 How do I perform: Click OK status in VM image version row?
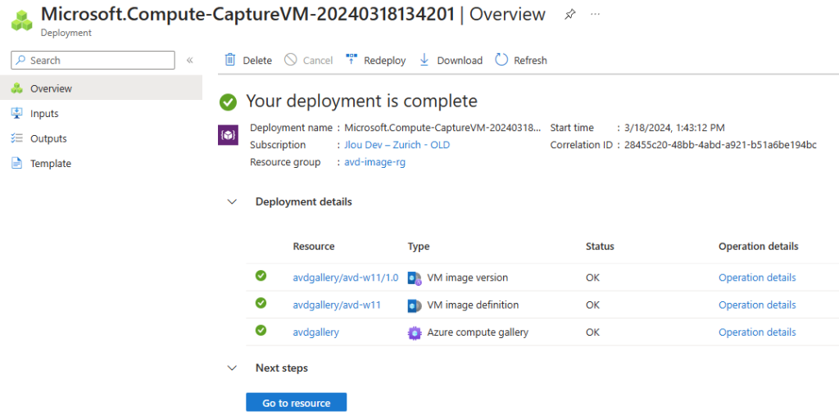(x=593, y=278)
